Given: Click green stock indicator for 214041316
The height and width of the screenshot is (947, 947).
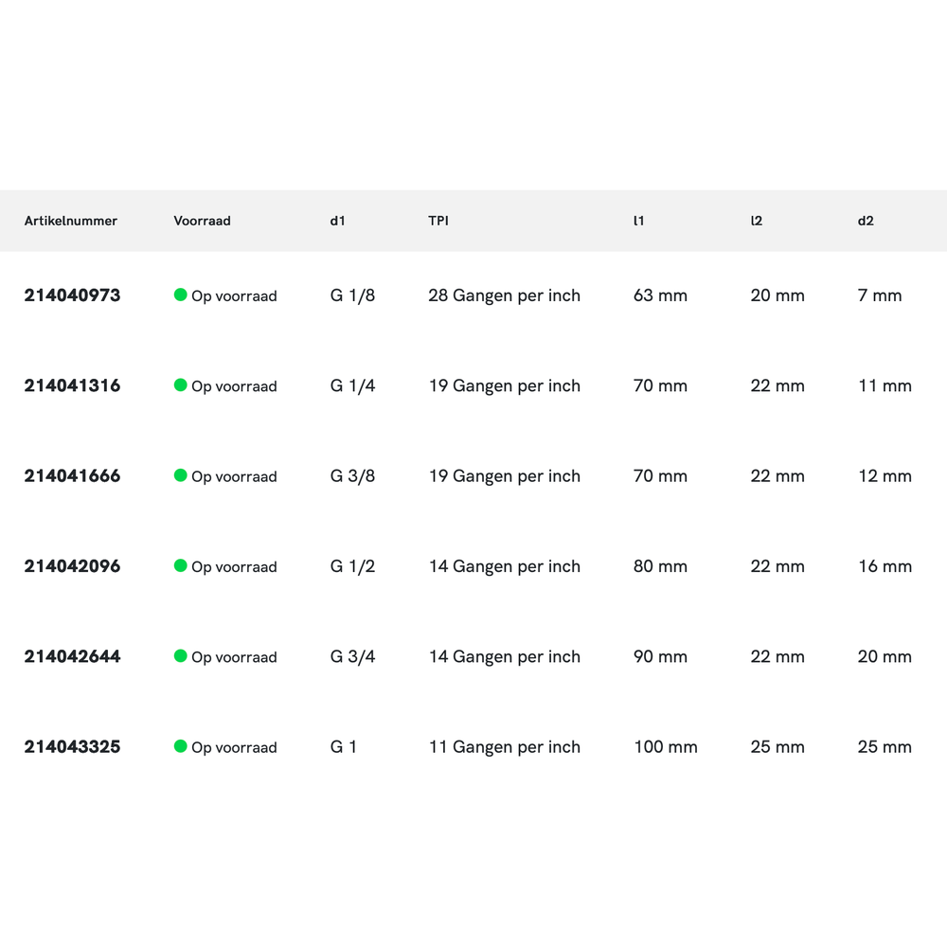Looking at the screenshot, I should pyautogui.click(x=180, y=385).
